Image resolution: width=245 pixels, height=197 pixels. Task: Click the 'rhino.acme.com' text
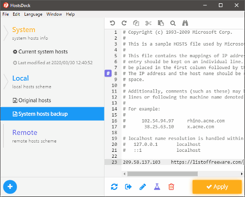point(206,121)
